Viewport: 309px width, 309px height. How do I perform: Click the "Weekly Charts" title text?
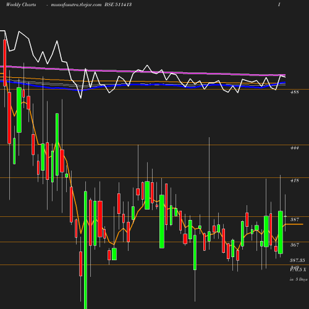[x=21, y=4]
